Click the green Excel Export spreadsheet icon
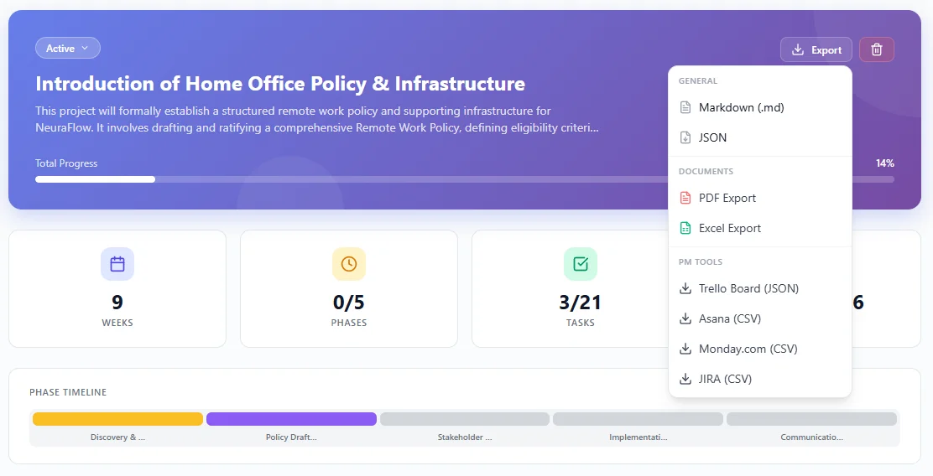933x476 pixels. (x=685, y=229)
